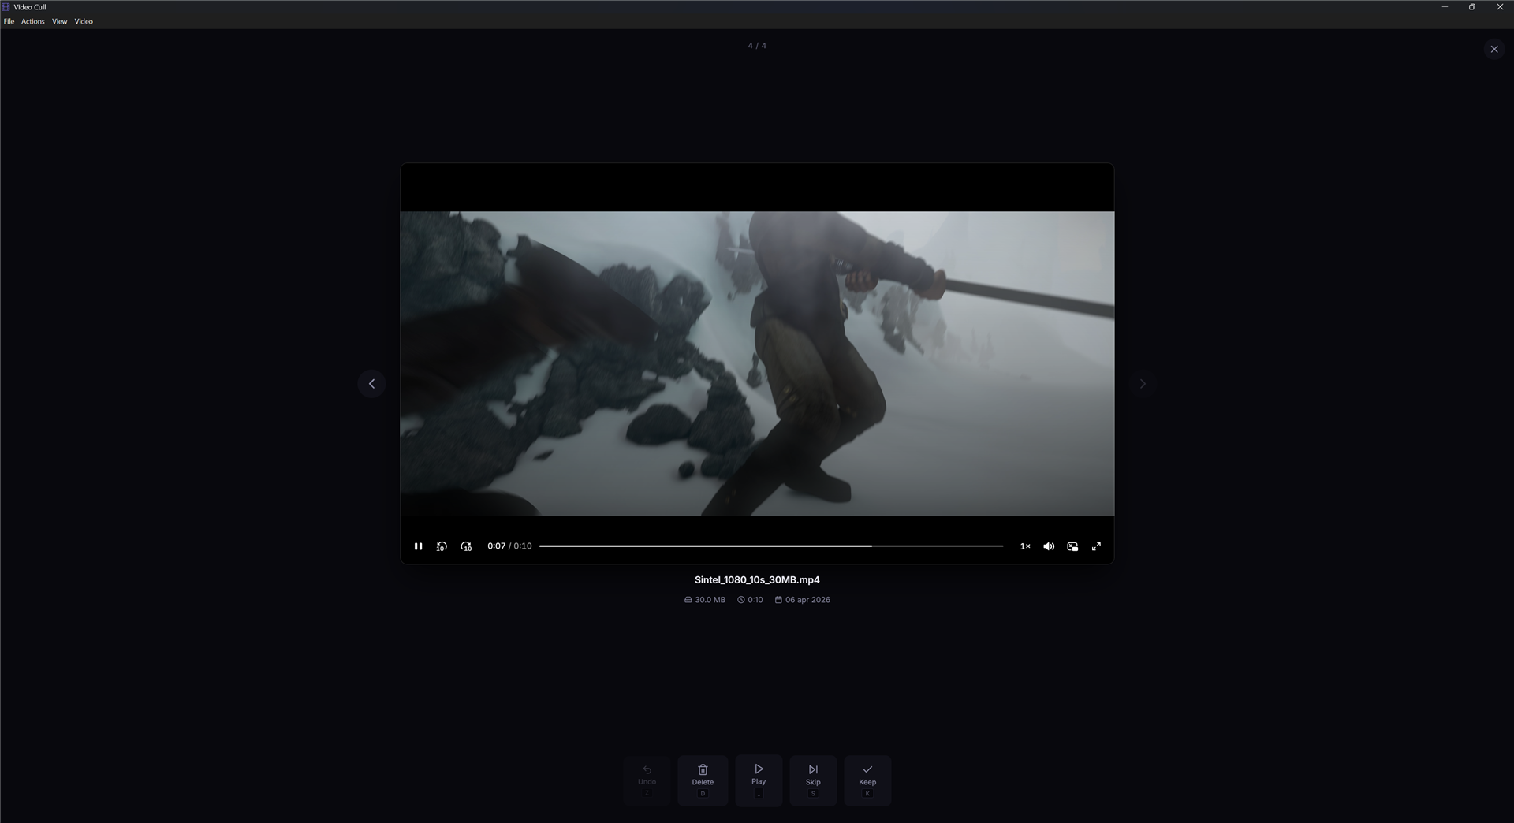
Task: Open the Actions menu
Action: [33, 21]
